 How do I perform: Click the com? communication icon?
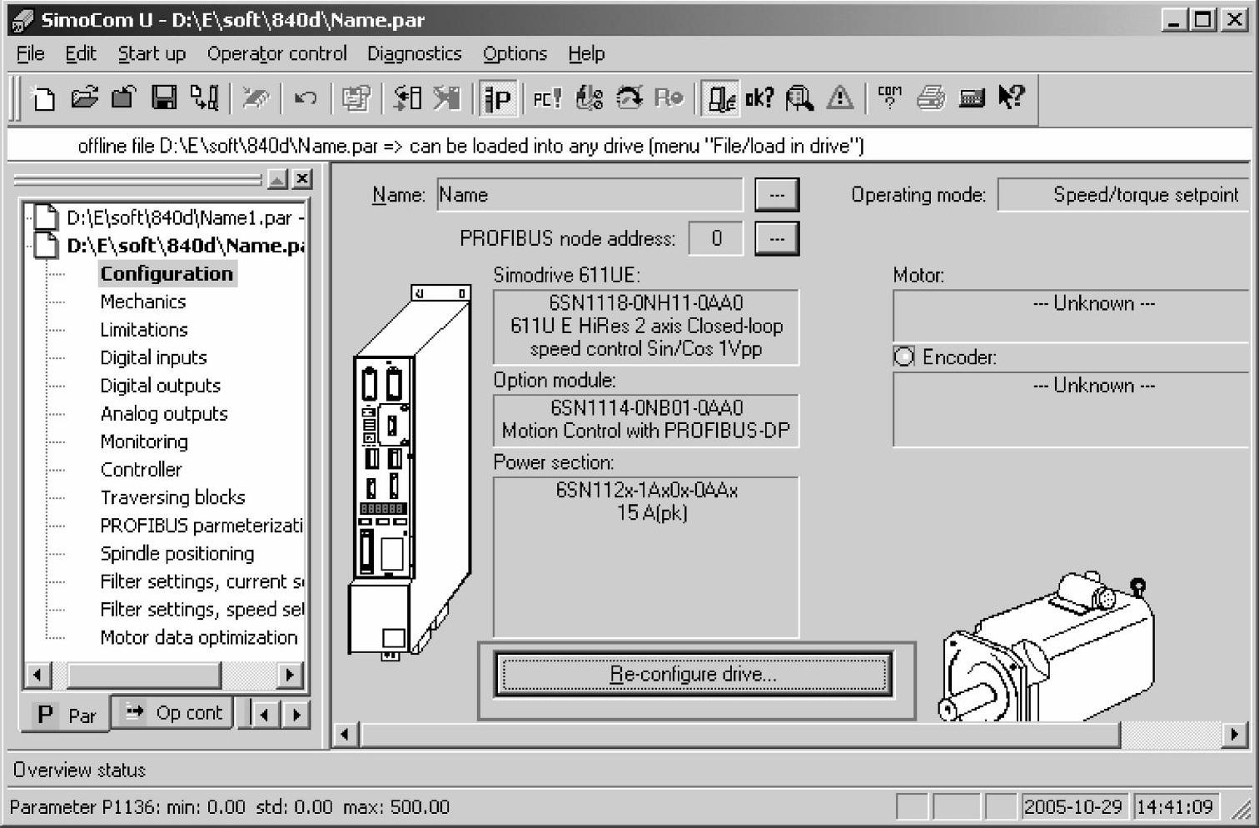(889, 98)
